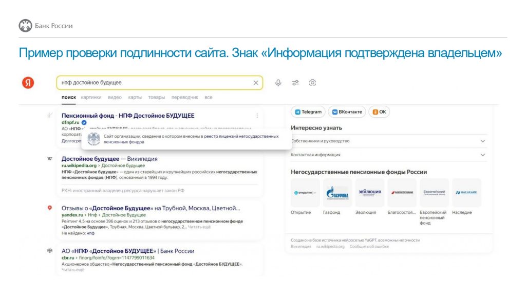
Task: Switch to the «картинки» tab
Action: [x=91, y=97]
